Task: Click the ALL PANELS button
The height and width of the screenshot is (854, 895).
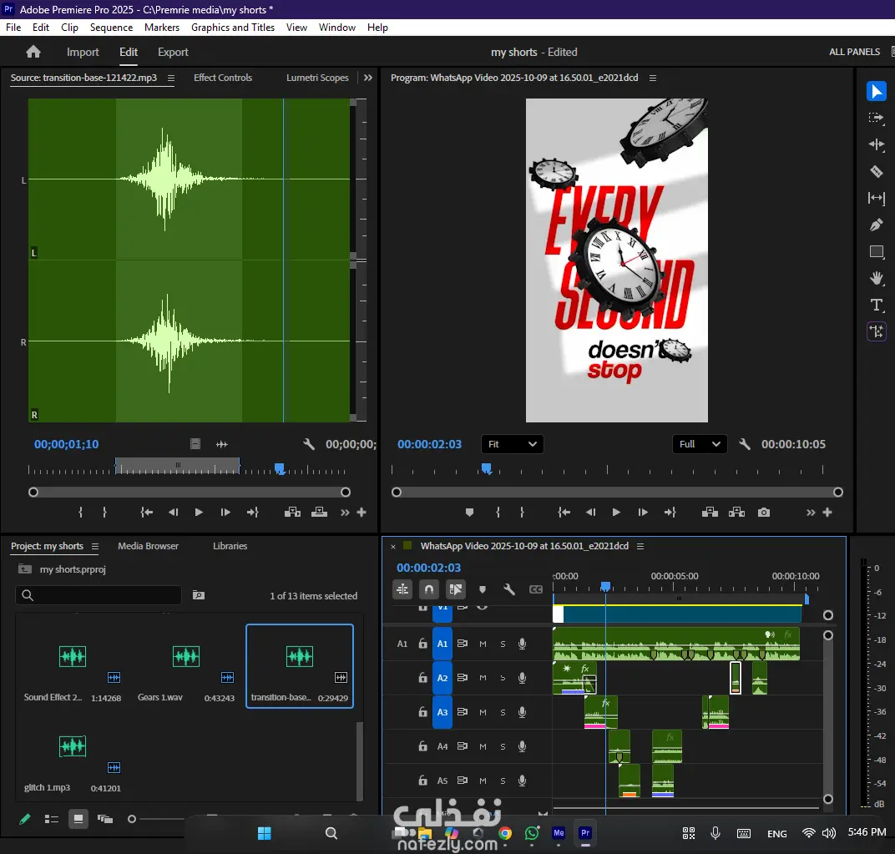Action: click(x=854, y=52)
